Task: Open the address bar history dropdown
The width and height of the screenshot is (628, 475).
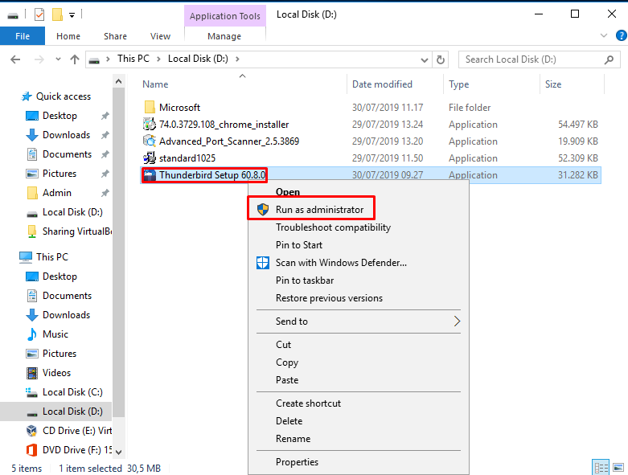Action: point(424,59)
